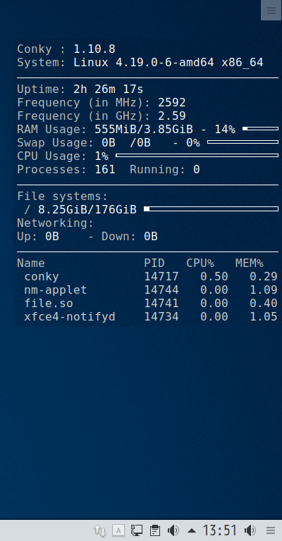The image size is (282, 541).
Task: Click the 'Name' column header
Action: [x=31, y=263]
